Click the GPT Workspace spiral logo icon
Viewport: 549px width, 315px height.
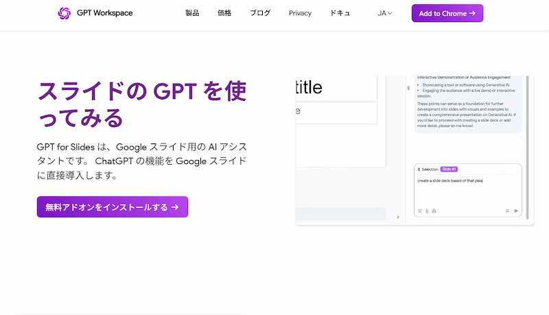click(x=64, y=13)
